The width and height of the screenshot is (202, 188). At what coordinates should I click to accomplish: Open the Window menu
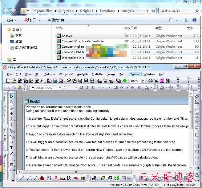pyautogui.click(x=149, y=74)
